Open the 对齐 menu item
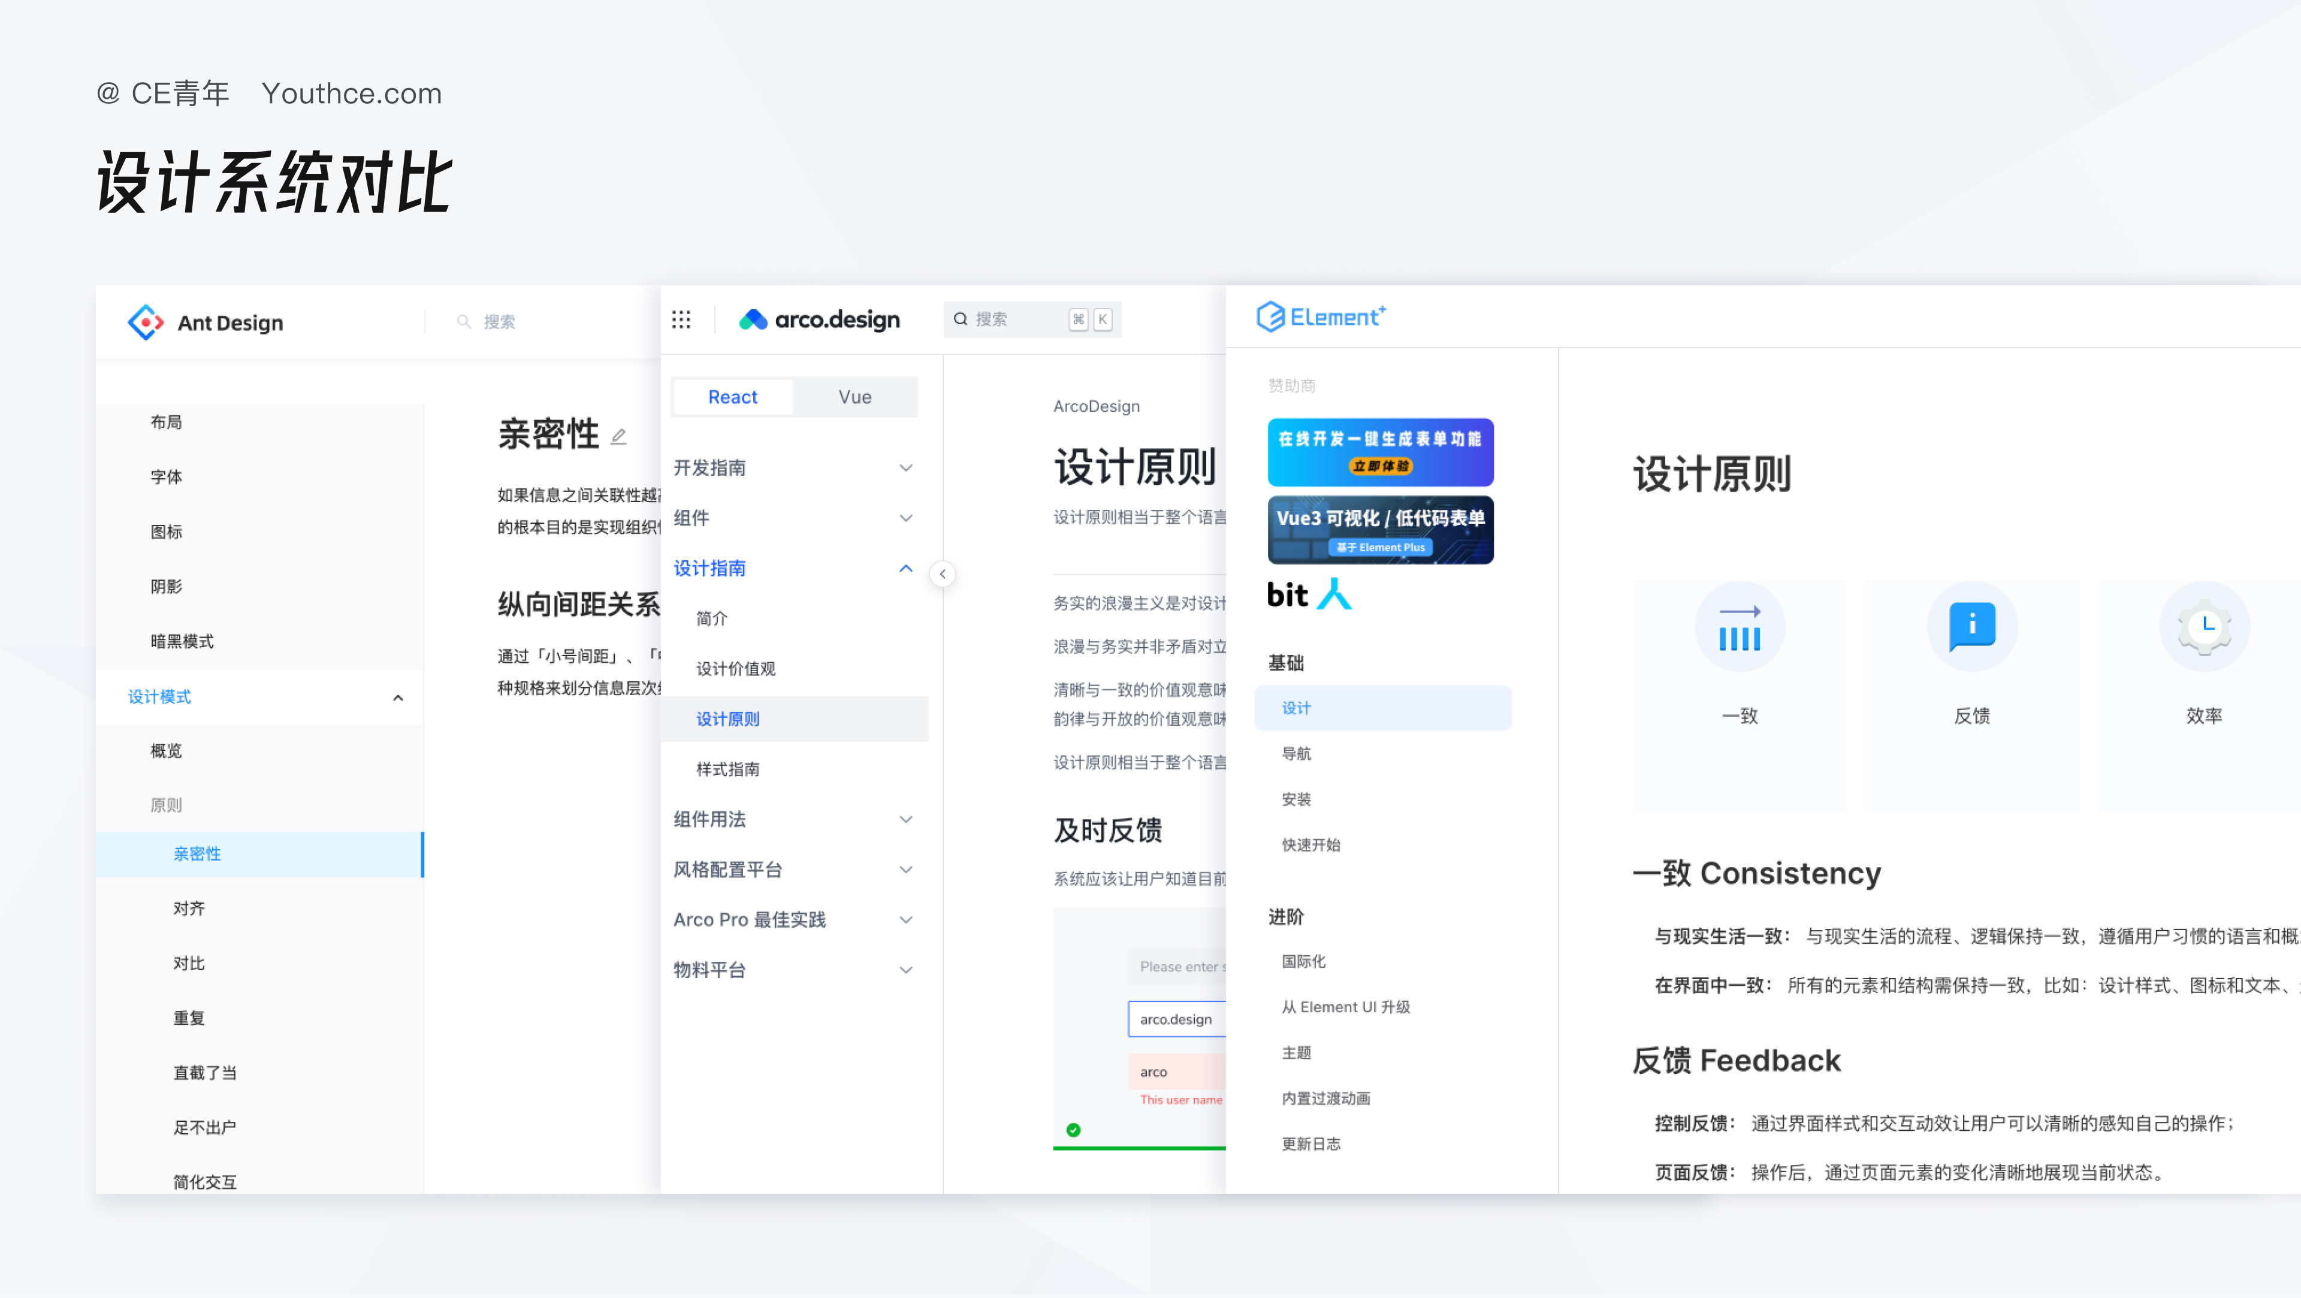 pyautogui.click(x=189, y=910)
